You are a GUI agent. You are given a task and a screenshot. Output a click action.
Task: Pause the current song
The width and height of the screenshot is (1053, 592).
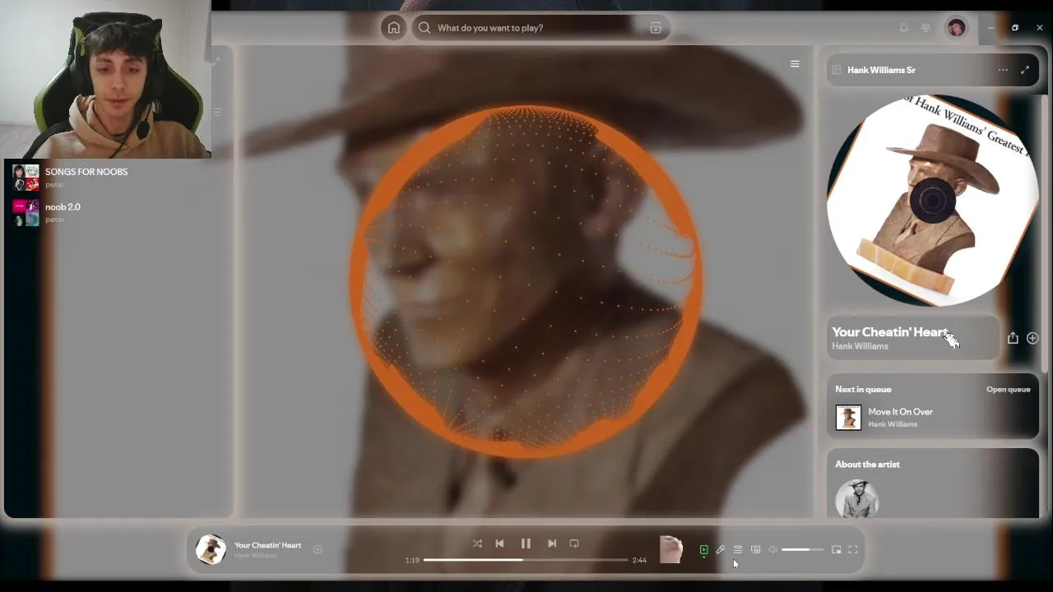tap(526, 543)
